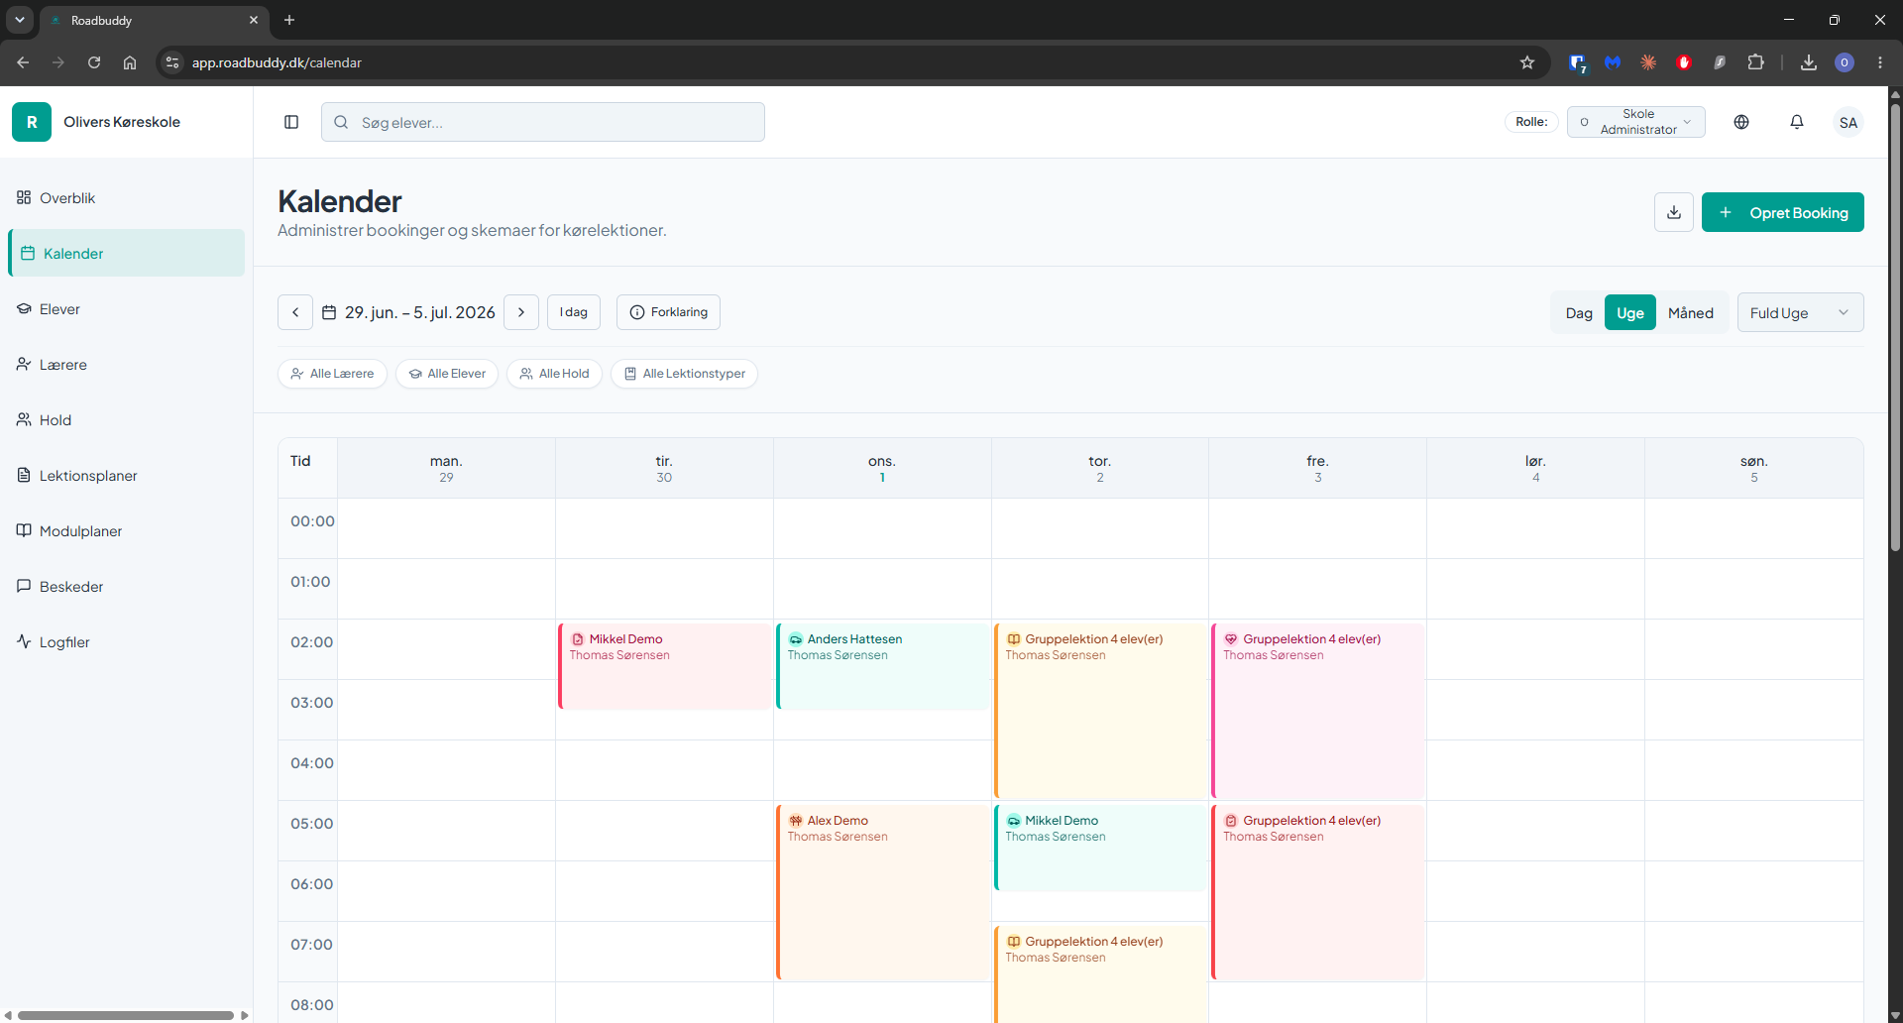The image size is (1903, 1023).
Task: Open browser extensions puzzle icon
Action: pyautogui.click(x=1755, y=62)
